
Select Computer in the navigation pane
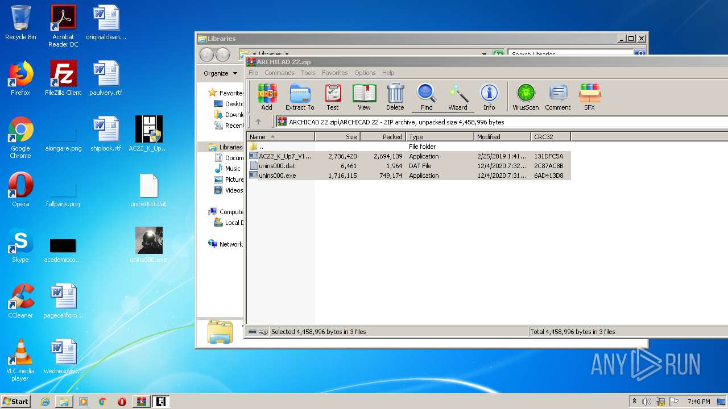226,212
